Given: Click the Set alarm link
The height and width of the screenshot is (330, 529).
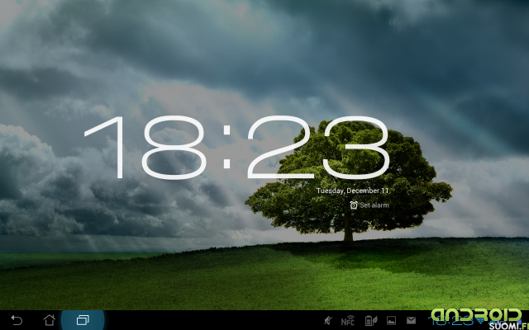Looking at the screenshot, I should pyautogui.click(x=374, y=205).
